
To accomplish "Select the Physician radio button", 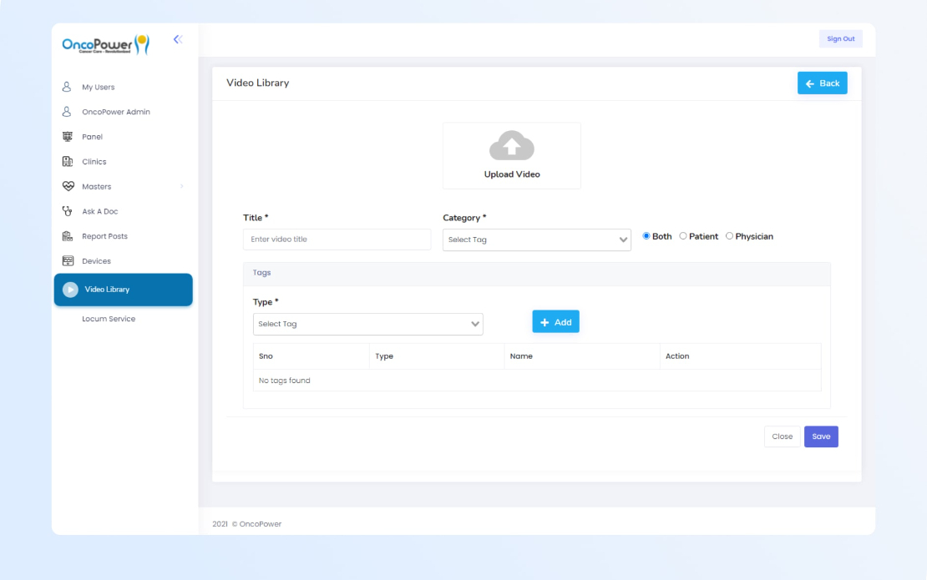I will coord(730,236).
